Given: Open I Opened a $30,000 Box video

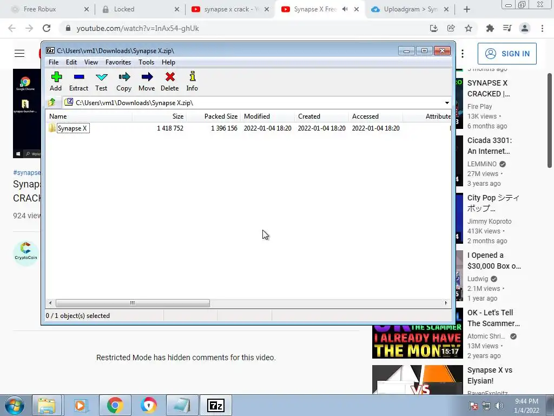Looking at the screenshot, I should point(494,261).
